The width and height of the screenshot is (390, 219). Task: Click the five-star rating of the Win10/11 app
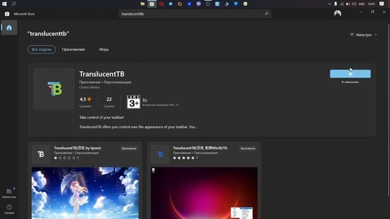(183, 158)
